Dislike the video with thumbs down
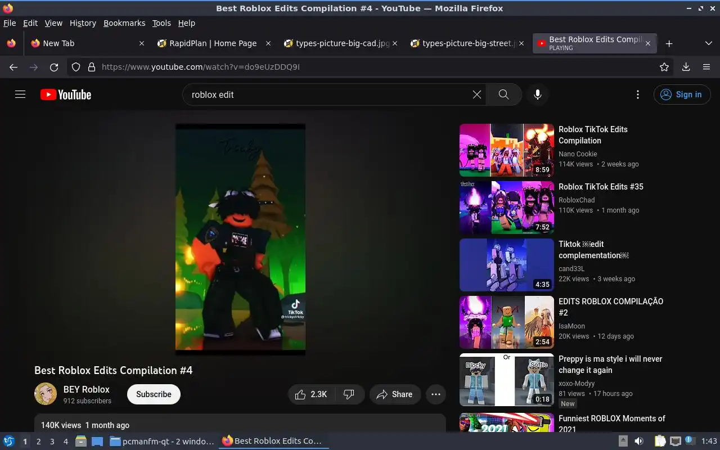 (x=349, y=394)
